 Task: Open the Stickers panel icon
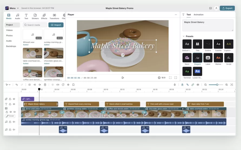pos(35,16)
